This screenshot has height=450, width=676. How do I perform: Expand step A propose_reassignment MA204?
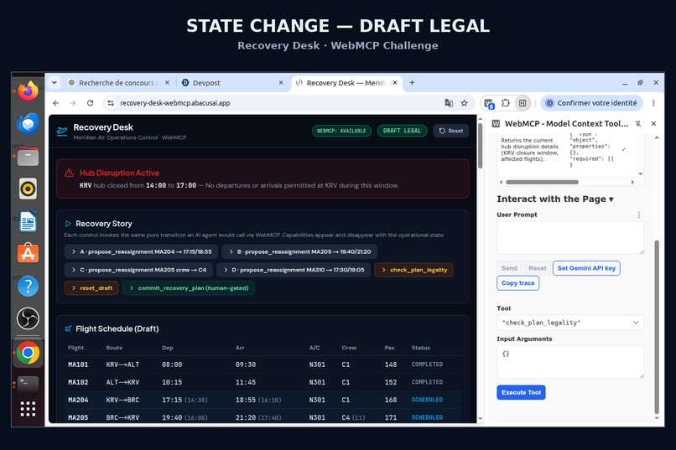[x=142, y=251]
